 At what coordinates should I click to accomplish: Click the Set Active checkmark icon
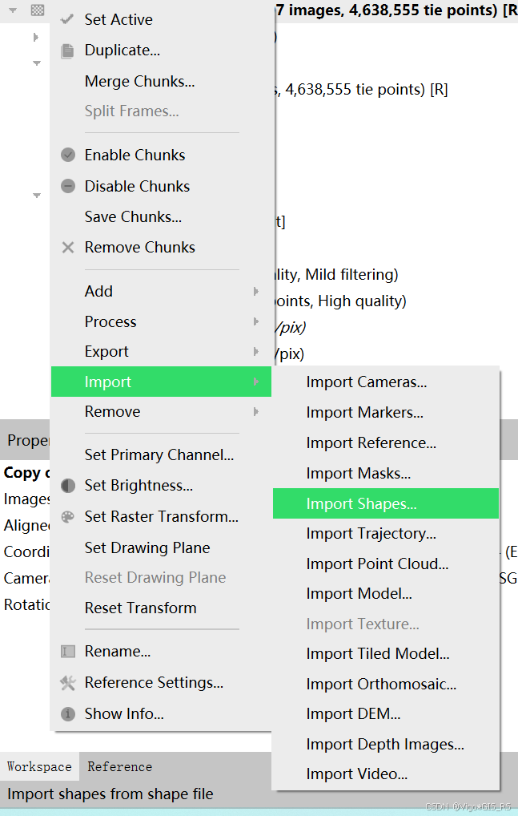click(x=68, y=19)
